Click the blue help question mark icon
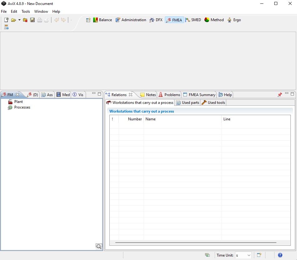 [280, 255]
